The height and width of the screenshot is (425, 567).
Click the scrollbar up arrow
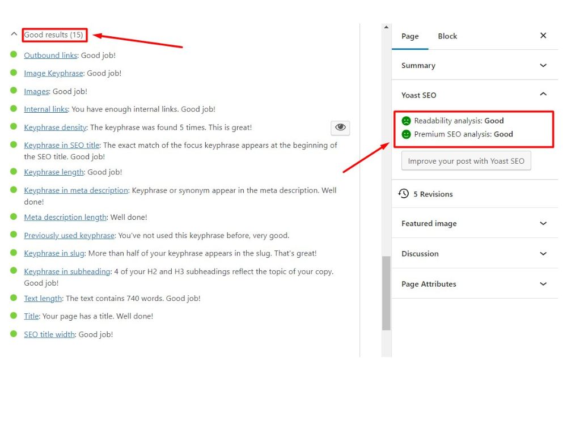[x=386, y=27]
